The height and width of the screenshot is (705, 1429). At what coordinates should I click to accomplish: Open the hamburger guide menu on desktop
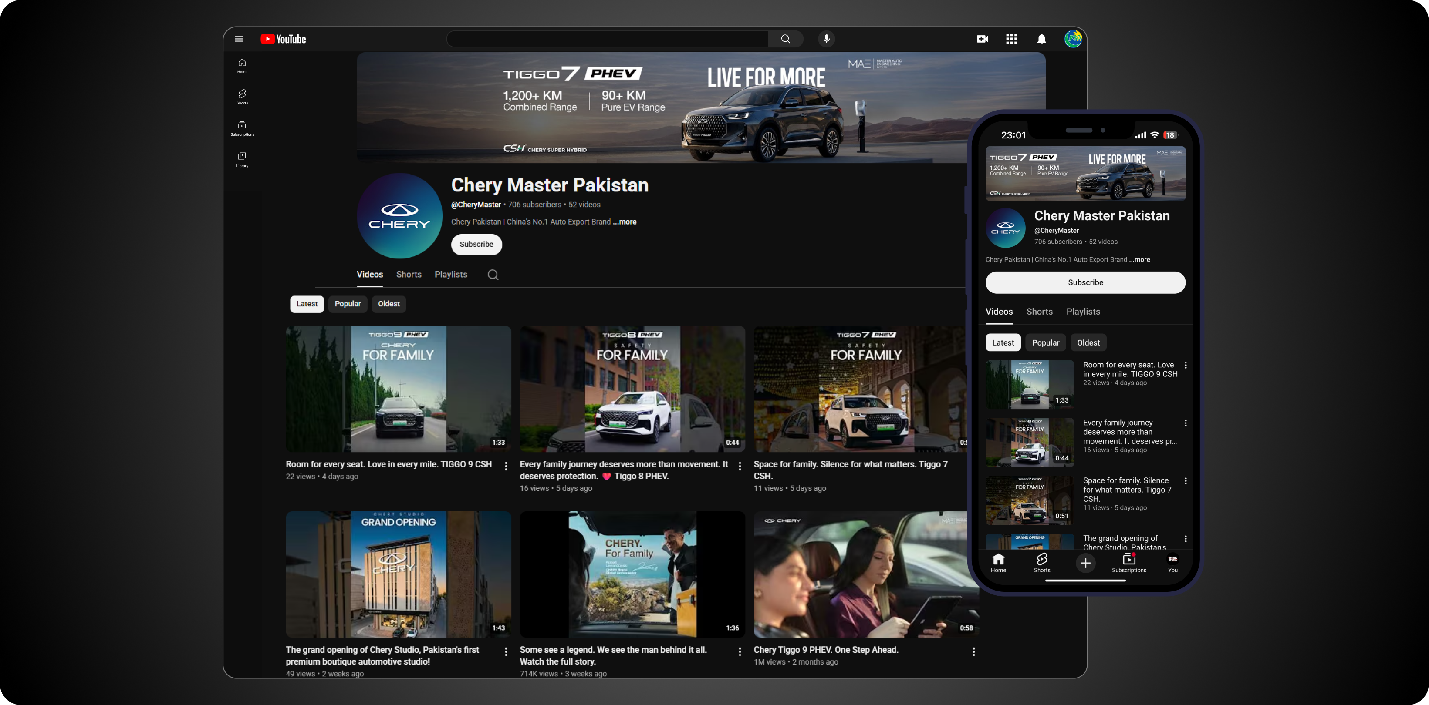click(x=239, y=39)
